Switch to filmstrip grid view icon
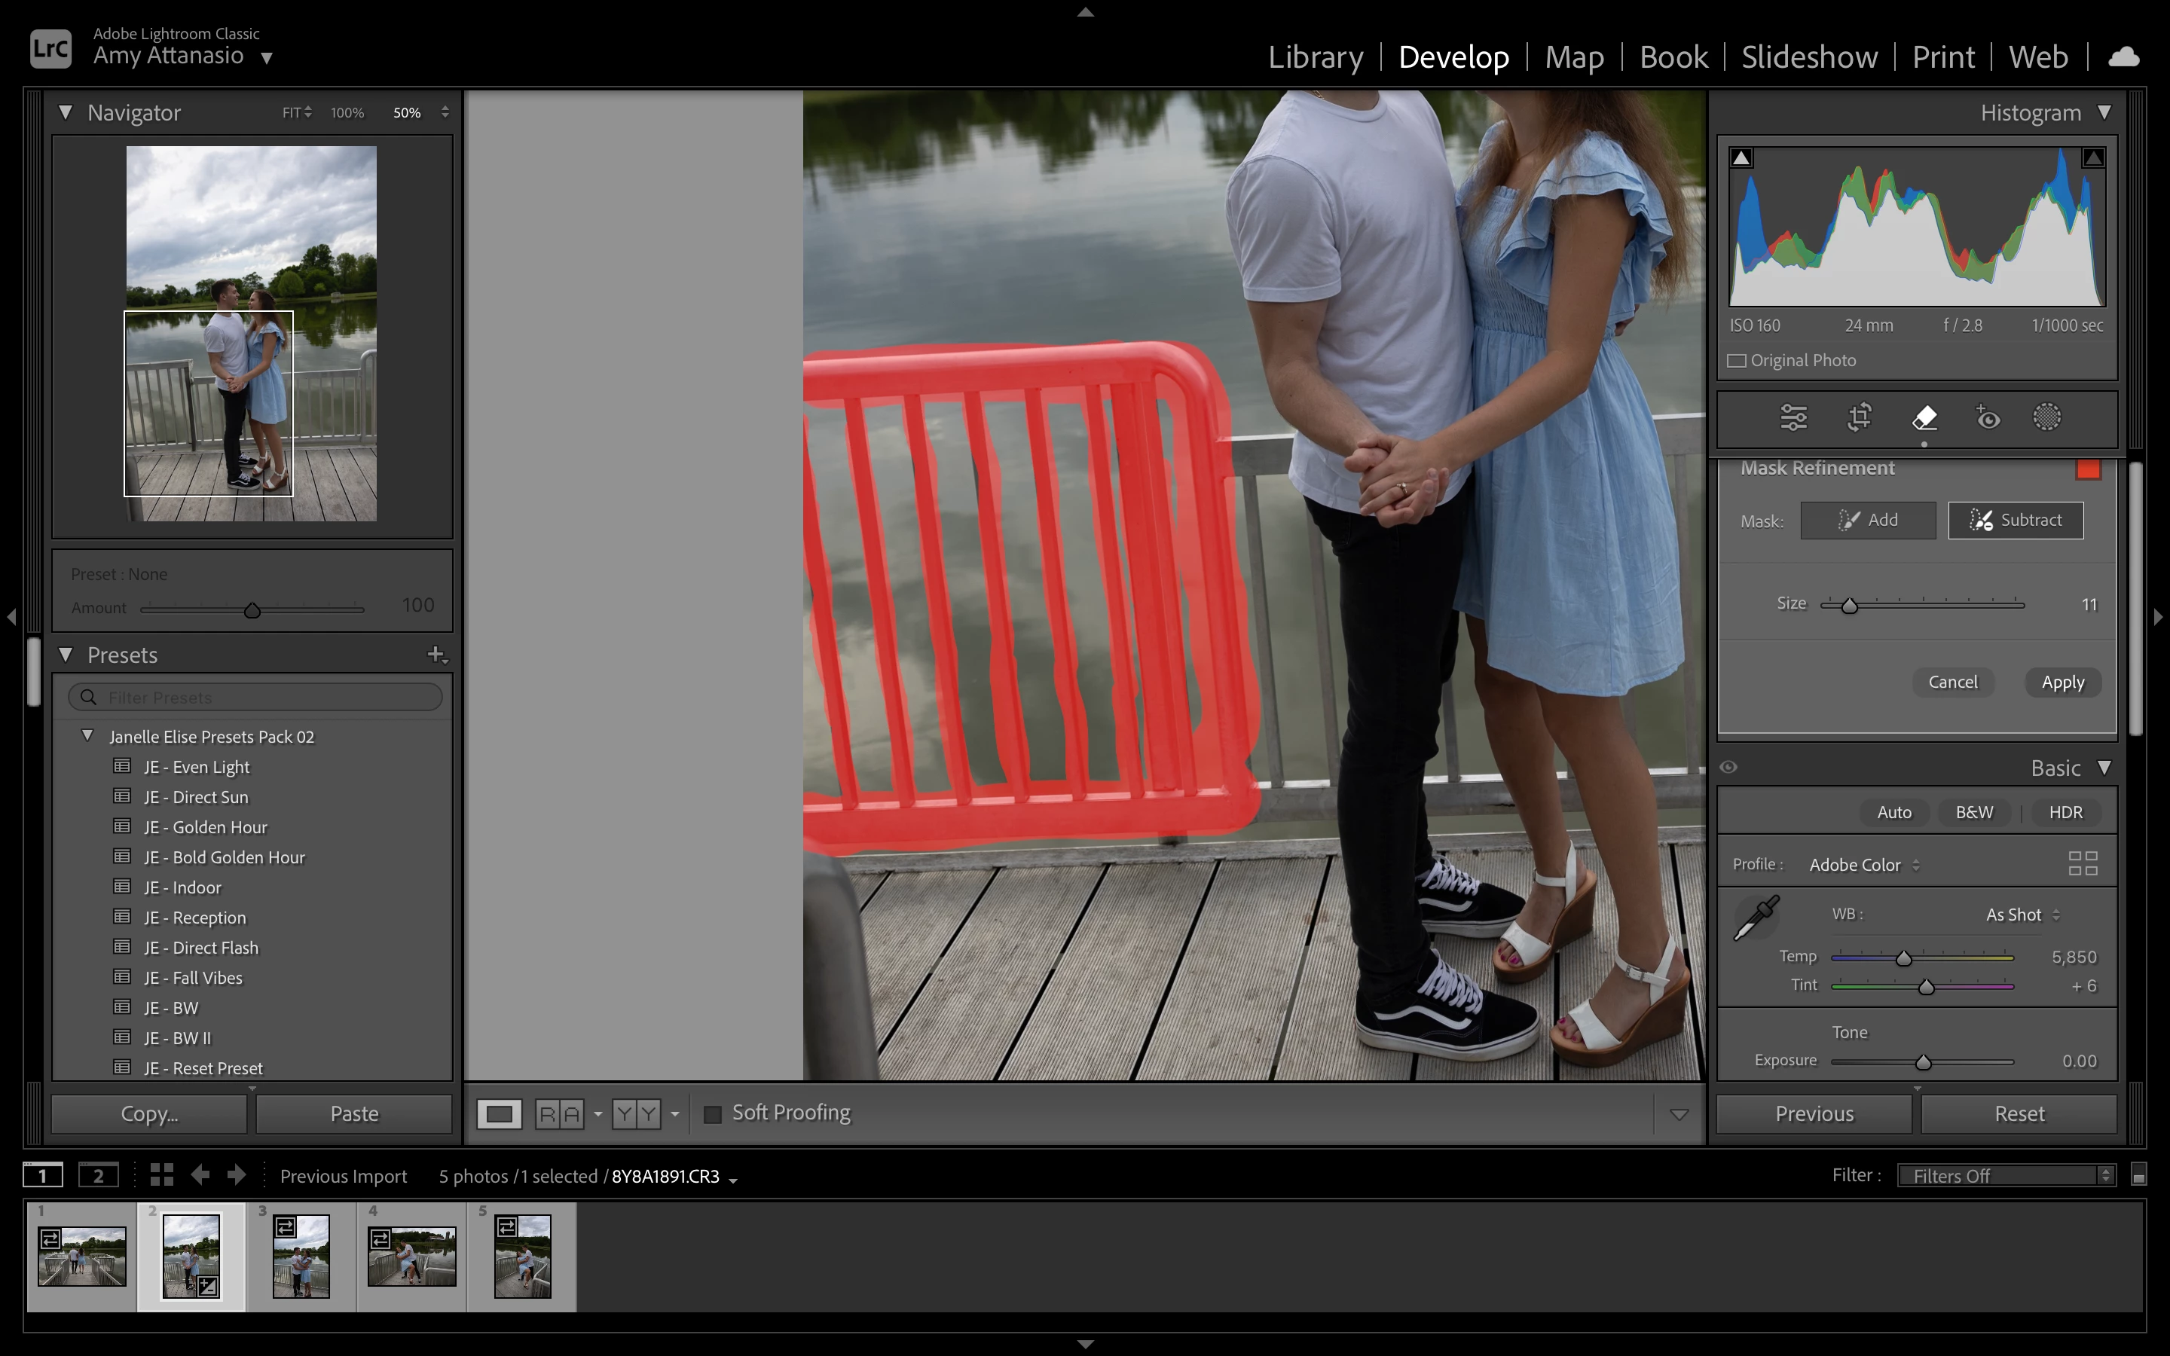2170x1356 pixels. point(161,1175)
